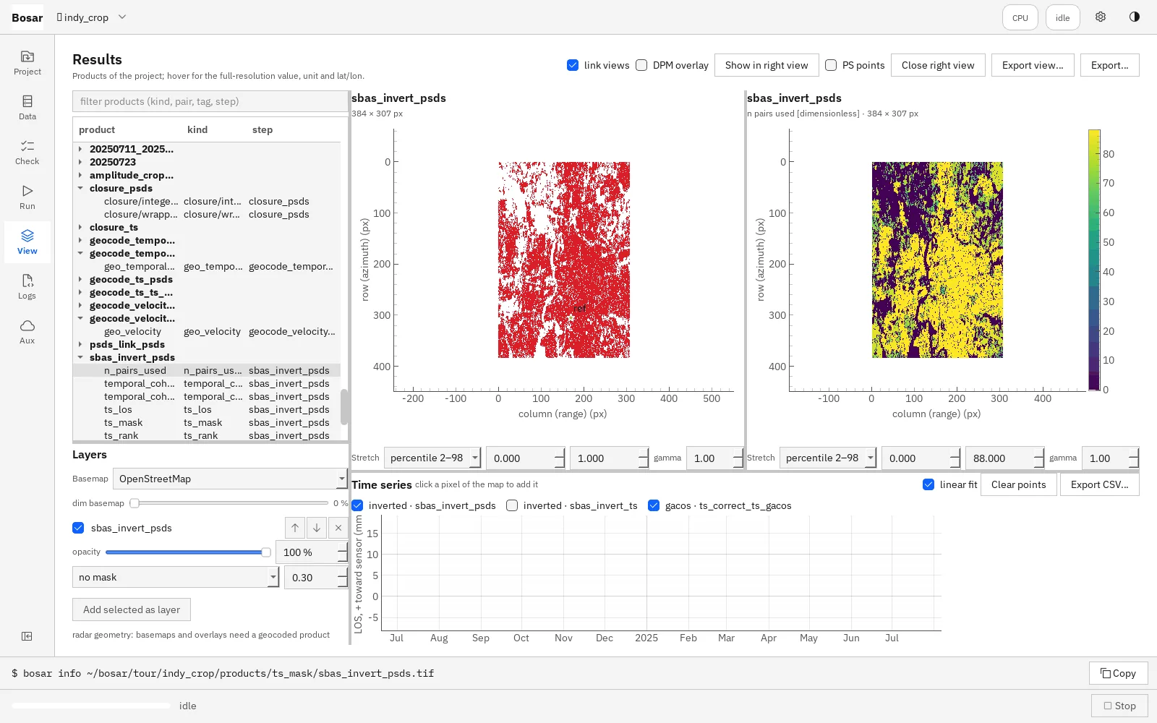Enable PS points checkbox

coord(831,65)
